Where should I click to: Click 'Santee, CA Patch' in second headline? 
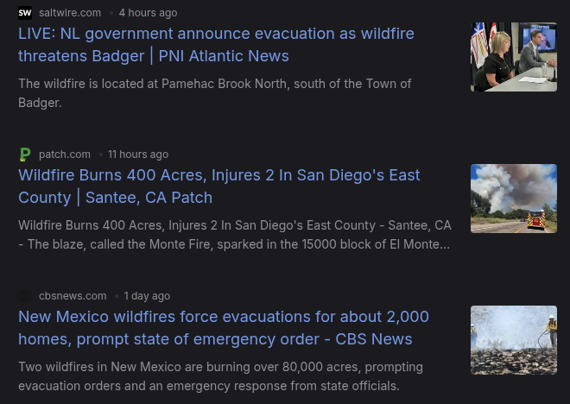149,198
